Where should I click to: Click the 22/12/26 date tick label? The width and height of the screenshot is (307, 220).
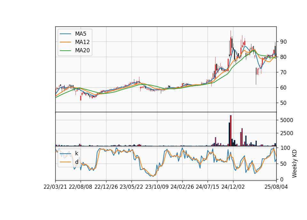pyautogui.click(x=106, y=187)
